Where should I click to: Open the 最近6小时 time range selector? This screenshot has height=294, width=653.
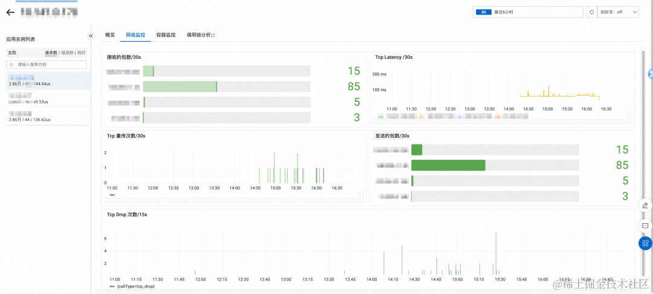click(x=528, y=12)
